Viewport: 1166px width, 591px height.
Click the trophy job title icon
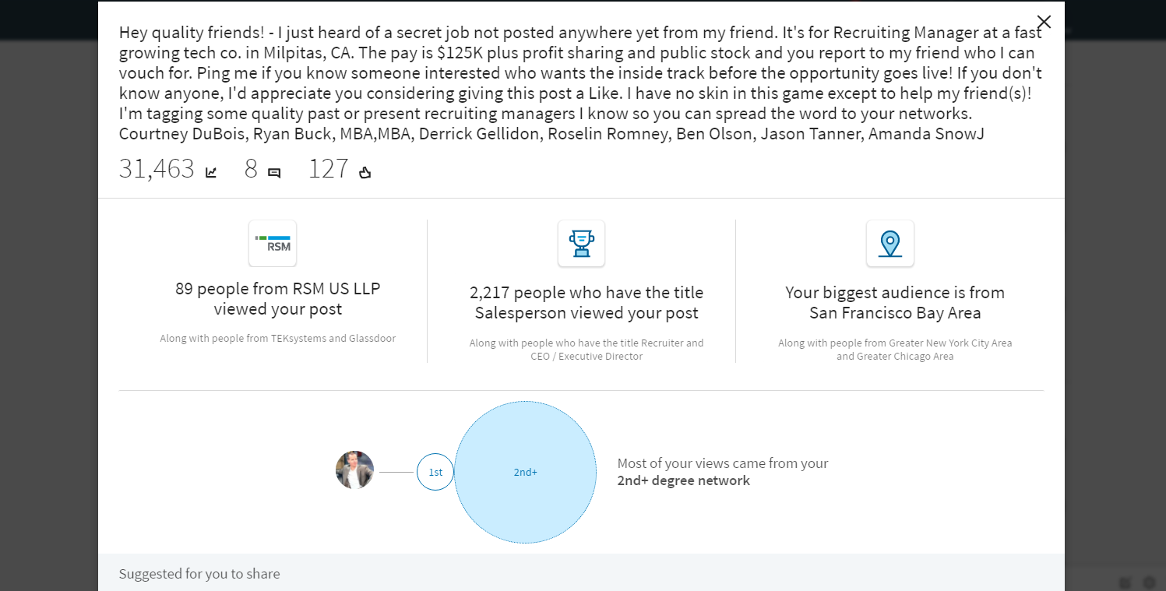pos(581,243)
